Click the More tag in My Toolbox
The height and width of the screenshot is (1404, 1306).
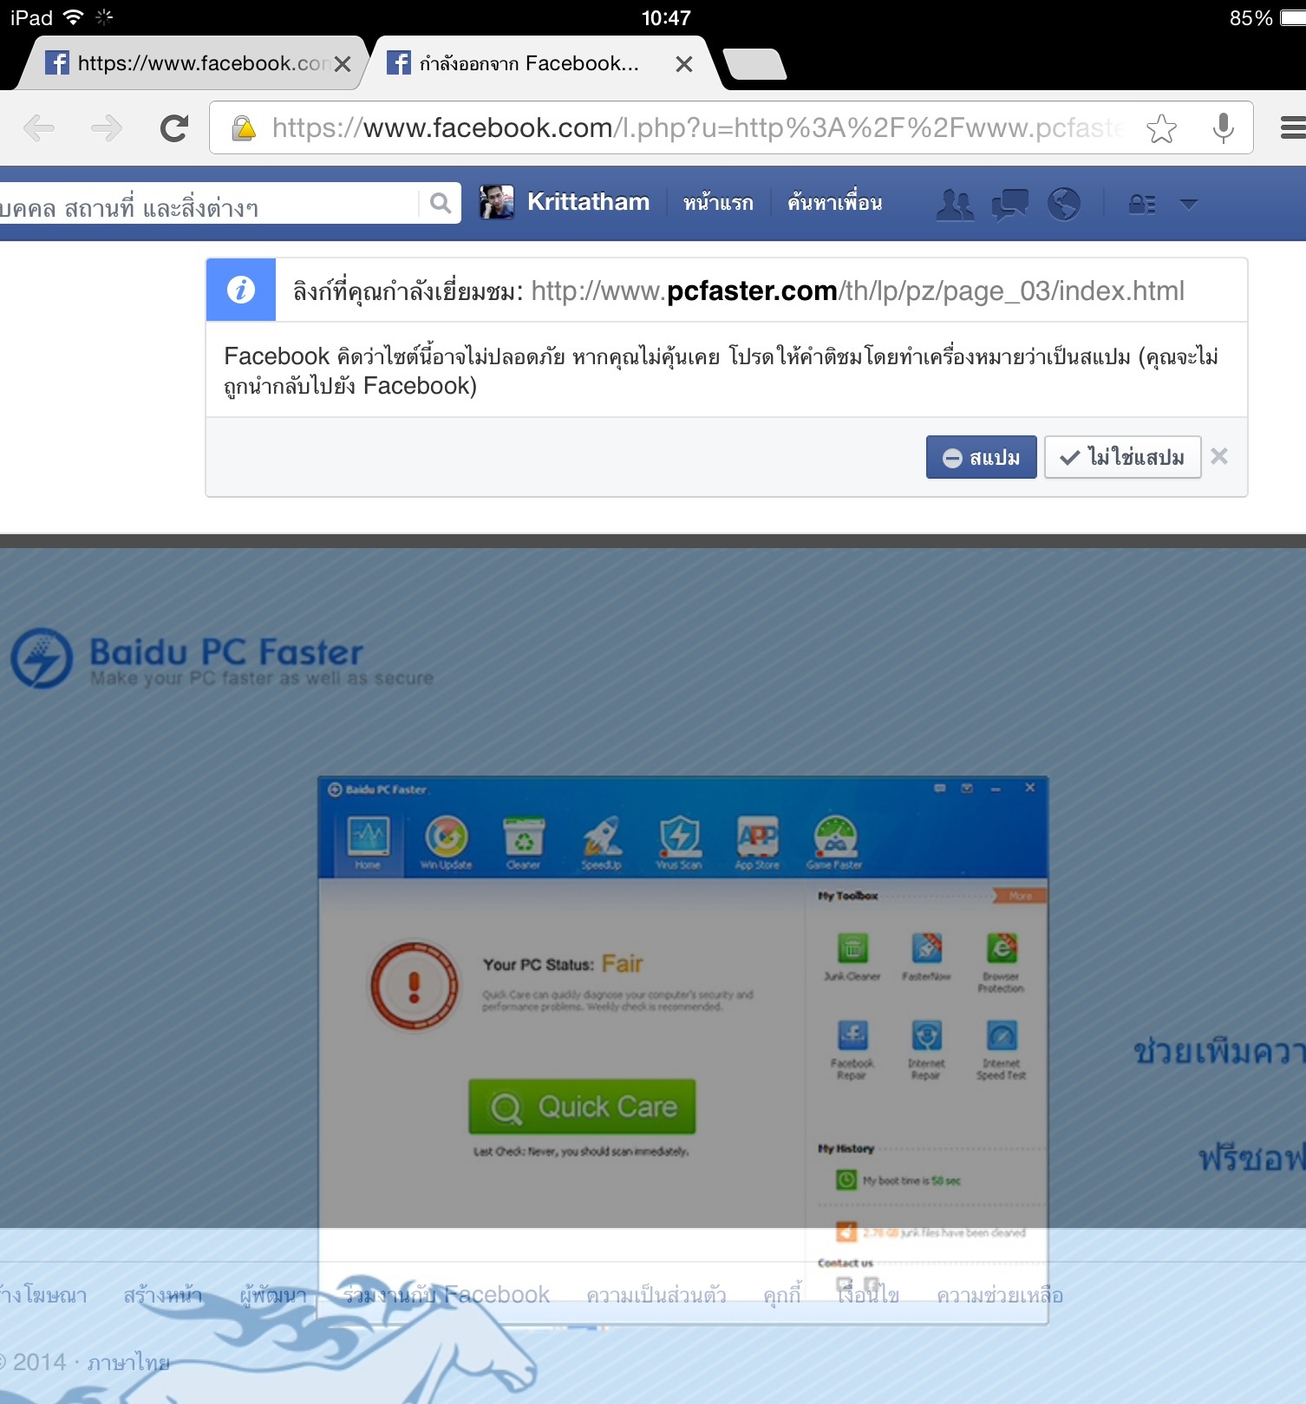click(1020, 896)
